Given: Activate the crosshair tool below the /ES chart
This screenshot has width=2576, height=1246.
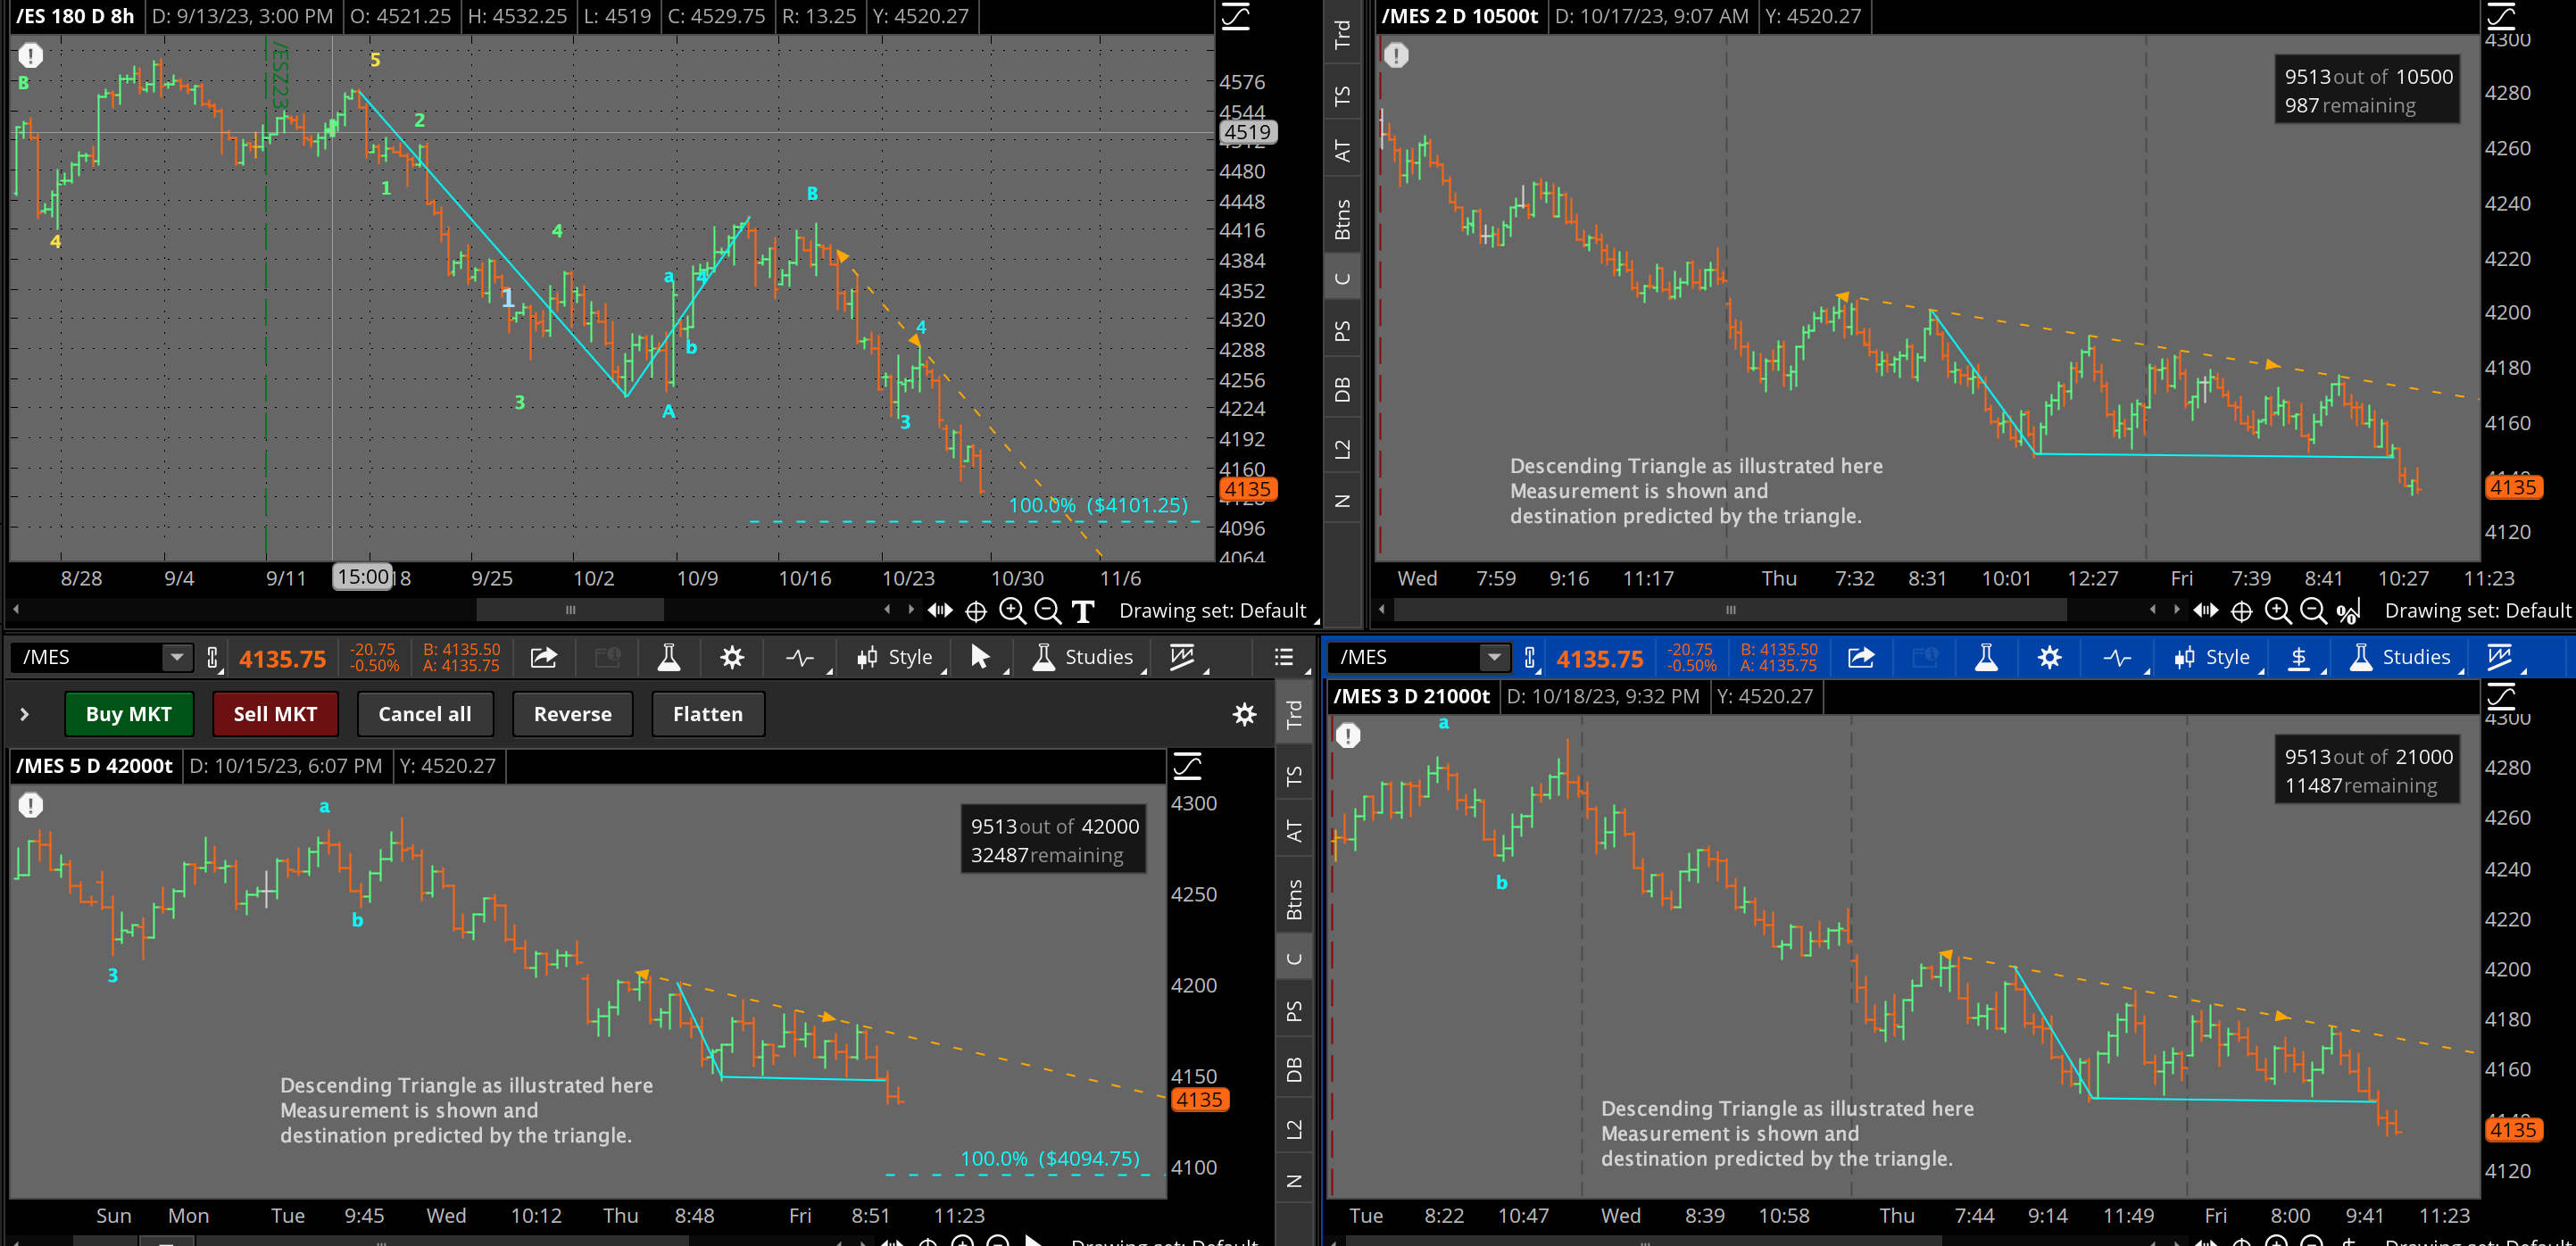Looking at the screenshot, I should point(976,610).
